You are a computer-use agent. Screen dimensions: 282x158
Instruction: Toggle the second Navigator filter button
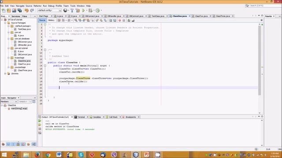click(8, 144)
